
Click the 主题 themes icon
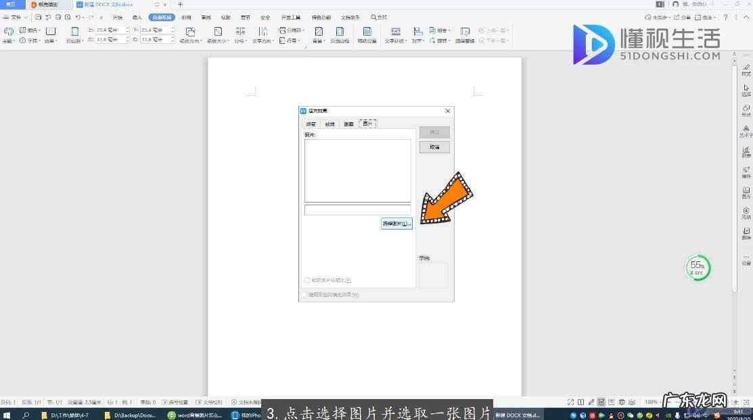tap(8, 34)
